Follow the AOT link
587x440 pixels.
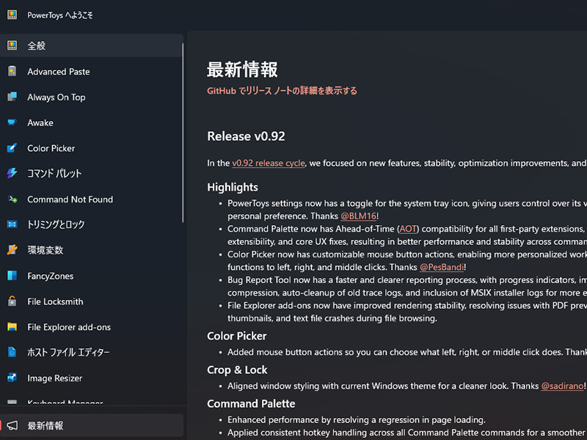pyautogui.click(x=408, y=229)
